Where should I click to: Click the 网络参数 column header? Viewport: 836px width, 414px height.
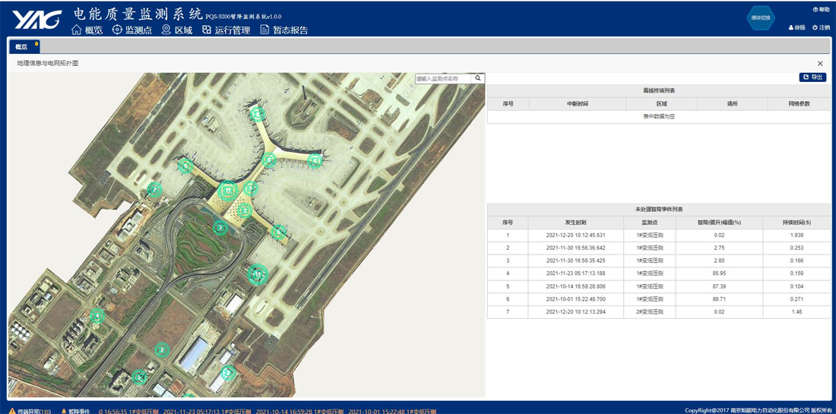[799, 104]
